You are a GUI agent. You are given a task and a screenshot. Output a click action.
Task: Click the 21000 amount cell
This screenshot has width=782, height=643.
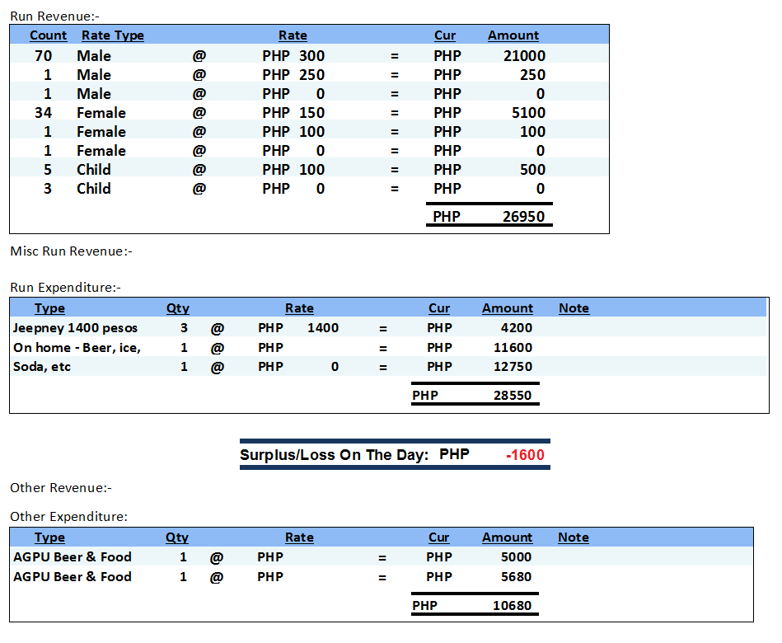tap(524, 56)
